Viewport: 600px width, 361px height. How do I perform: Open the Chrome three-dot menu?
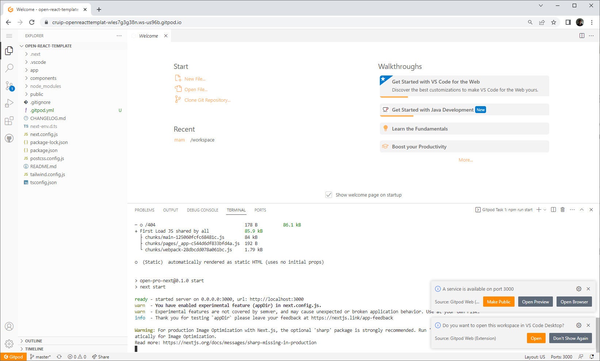click(592, 22)
